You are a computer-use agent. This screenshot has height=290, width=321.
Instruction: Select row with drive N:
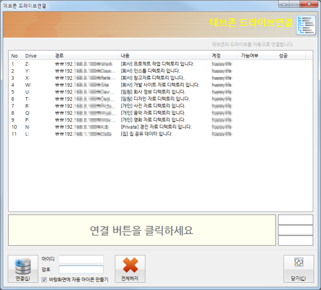click(x=160, y=127)
